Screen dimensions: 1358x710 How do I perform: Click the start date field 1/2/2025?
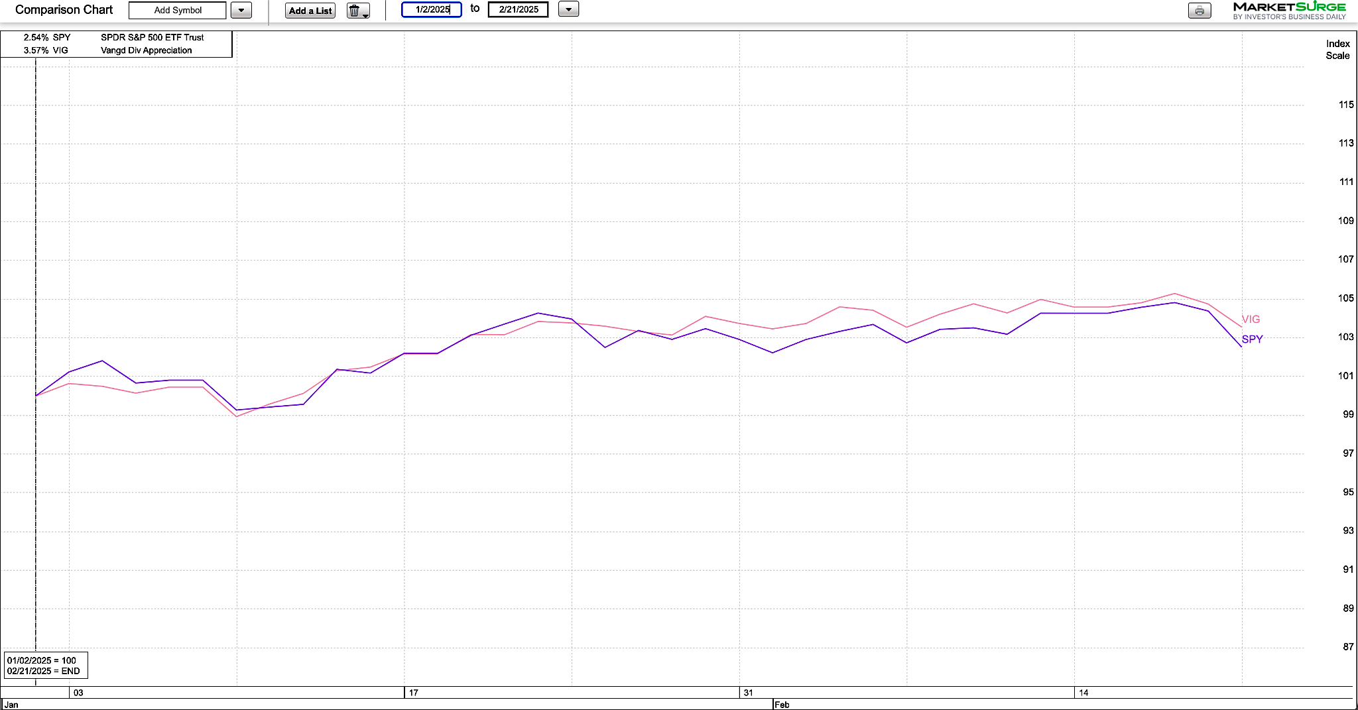432,10
